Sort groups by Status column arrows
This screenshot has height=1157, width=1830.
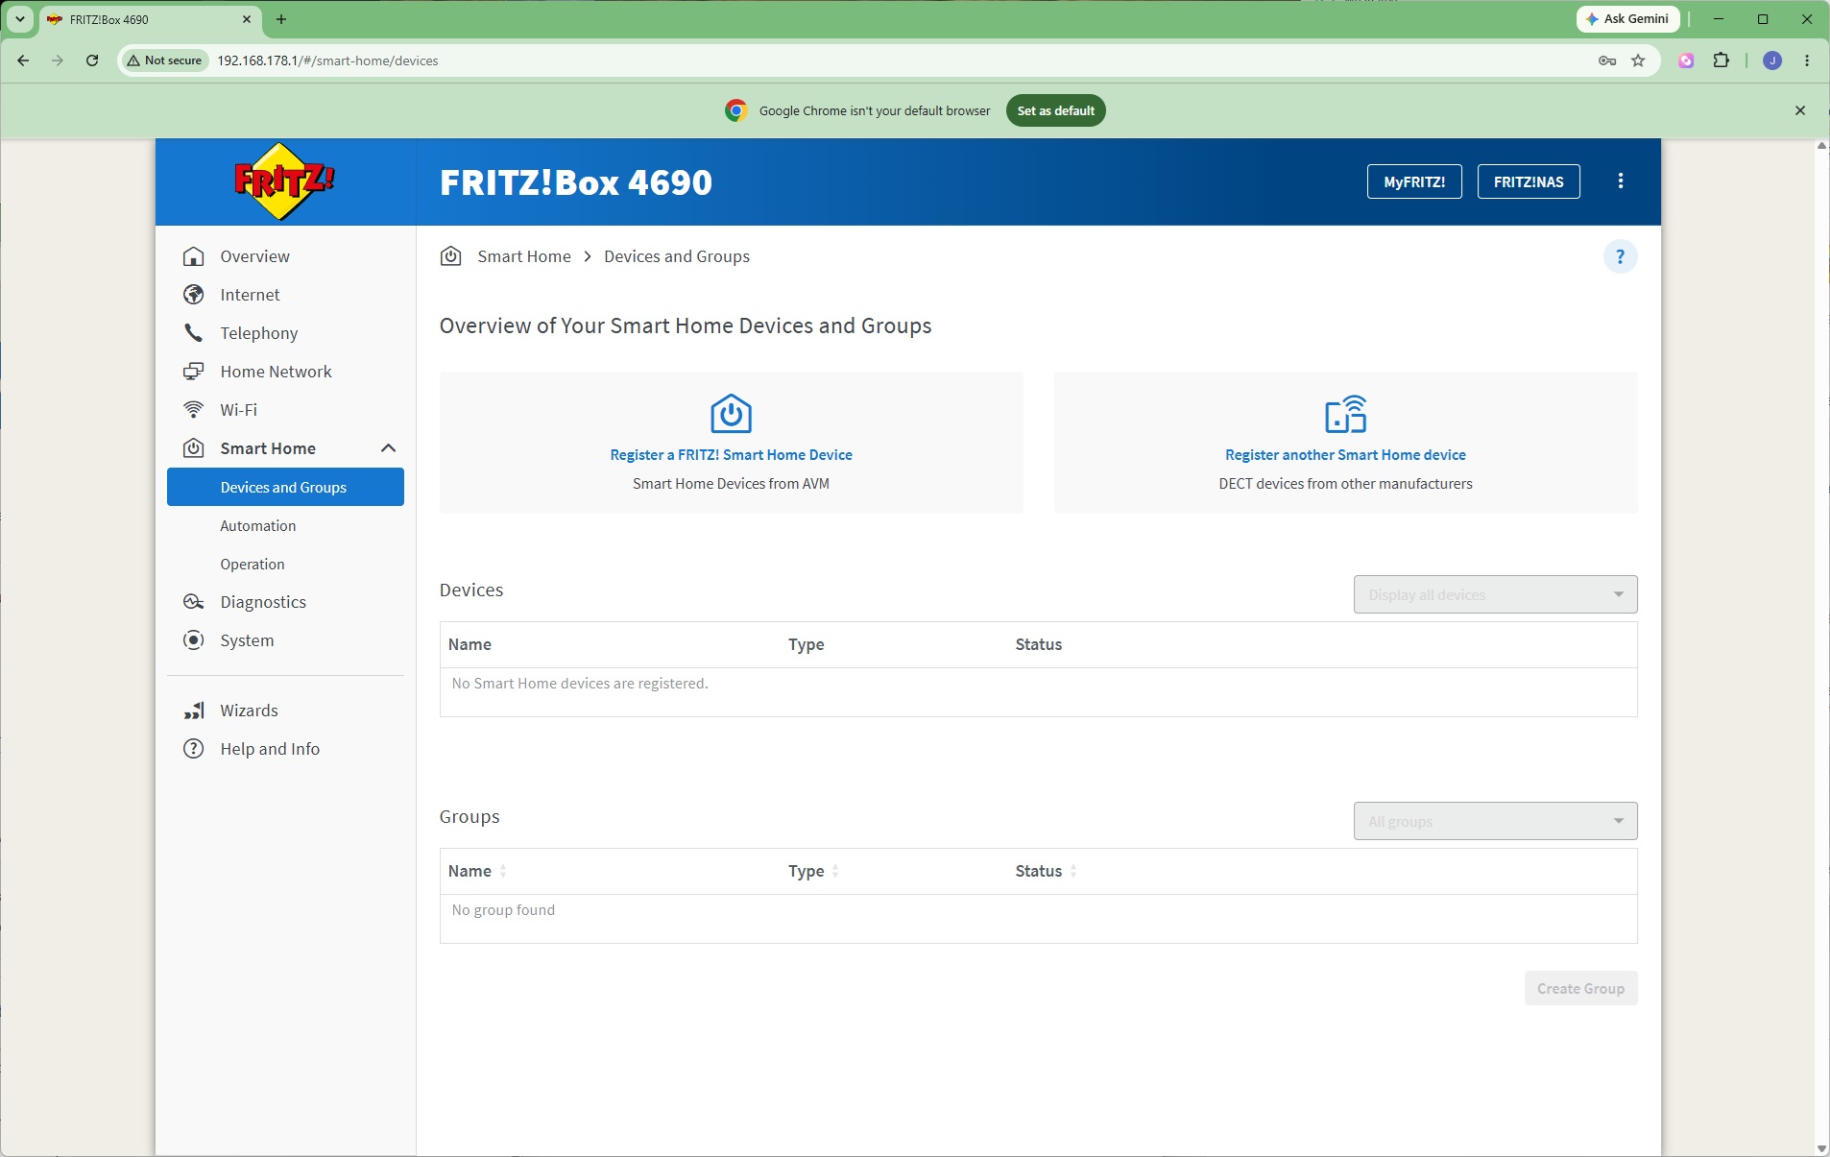1073,871
